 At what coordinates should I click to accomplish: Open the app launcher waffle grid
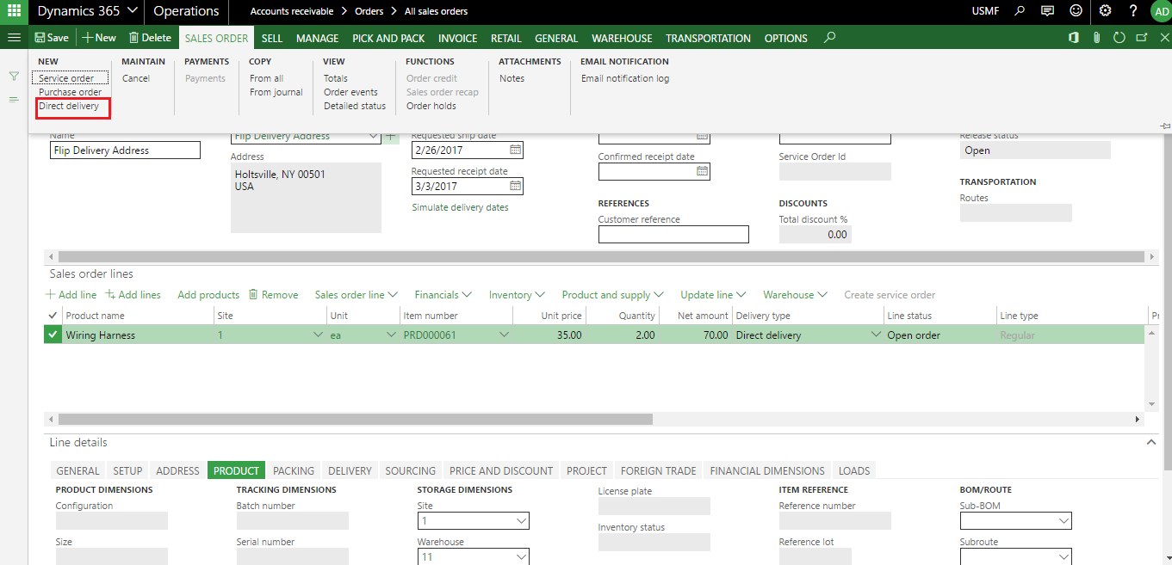[x=14, y=11]
